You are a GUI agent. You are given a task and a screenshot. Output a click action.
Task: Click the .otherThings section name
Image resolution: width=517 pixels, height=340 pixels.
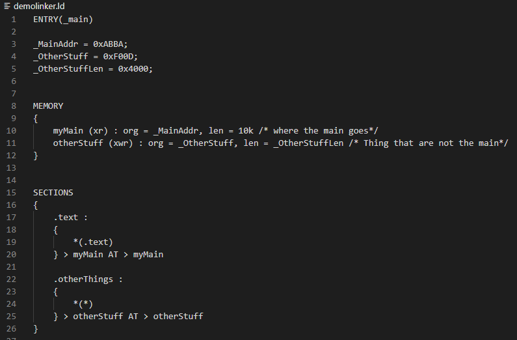pyautogui.click(x=83, y=279)
